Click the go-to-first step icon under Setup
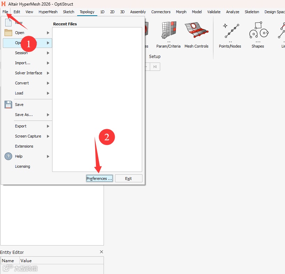Image resolution: width=285 pixels, height=274 pixels. coord(155,67)
